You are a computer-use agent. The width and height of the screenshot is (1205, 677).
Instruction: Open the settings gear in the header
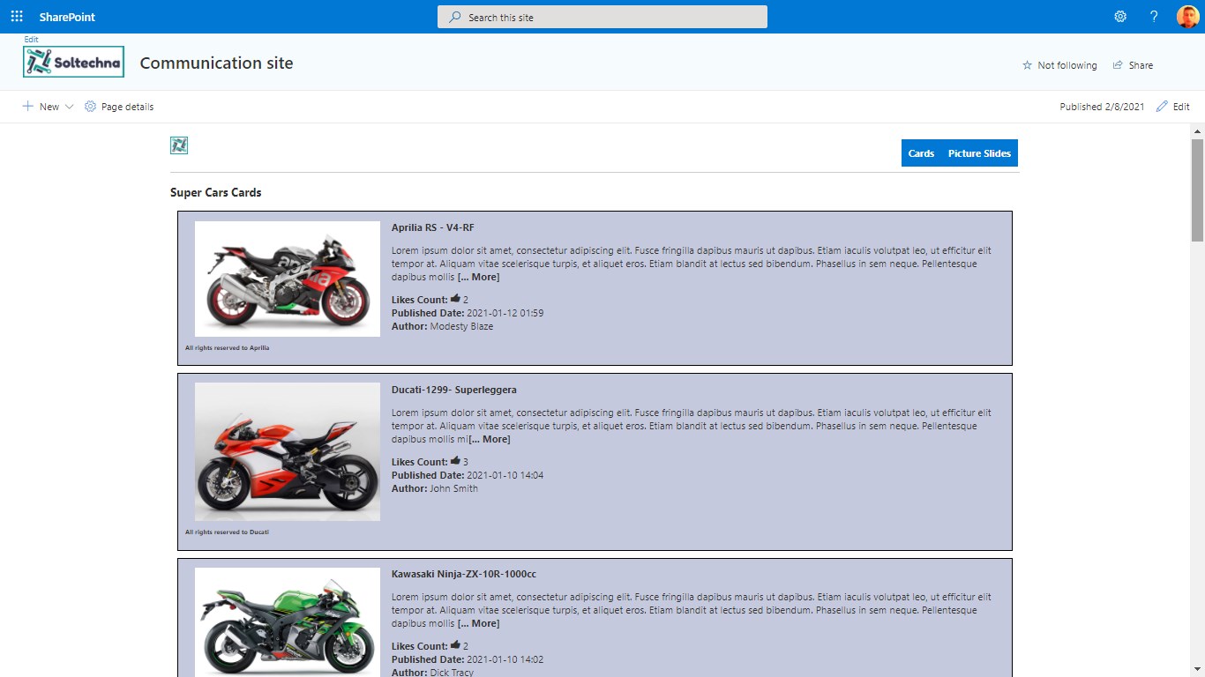pyautogui.click(x=1120, y=17)
